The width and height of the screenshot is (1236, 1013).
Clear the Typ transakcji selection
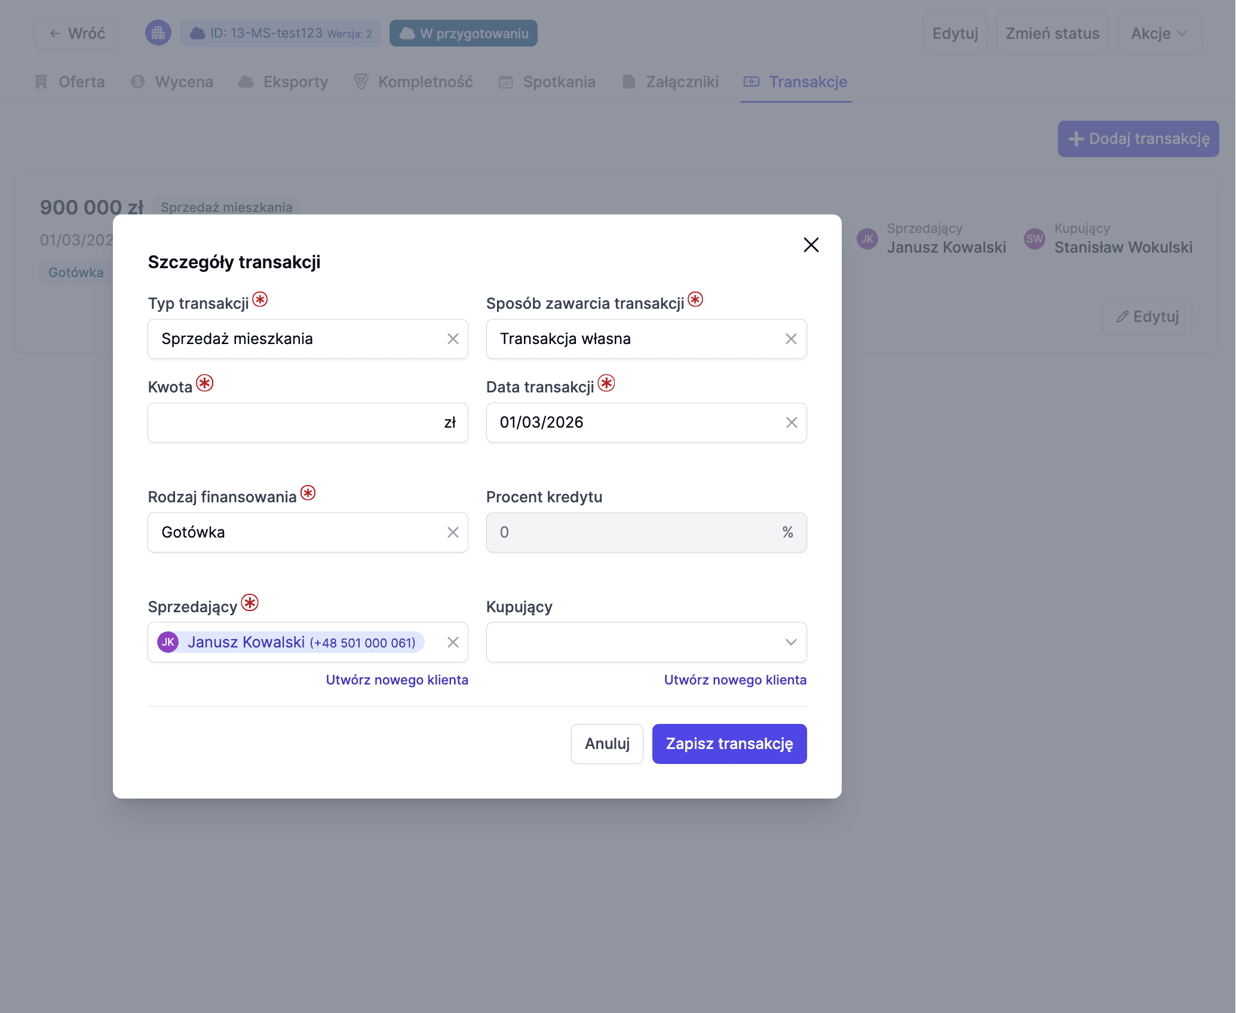[453, 339]
